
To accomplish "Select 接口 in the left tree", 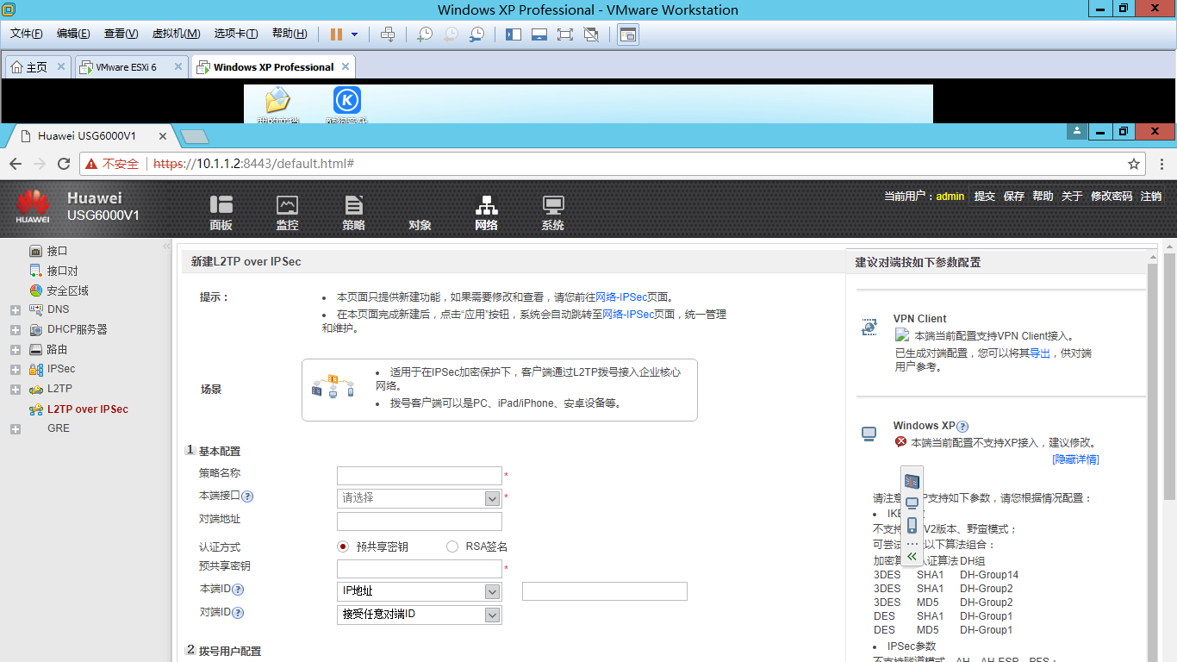I will [57, 251].
